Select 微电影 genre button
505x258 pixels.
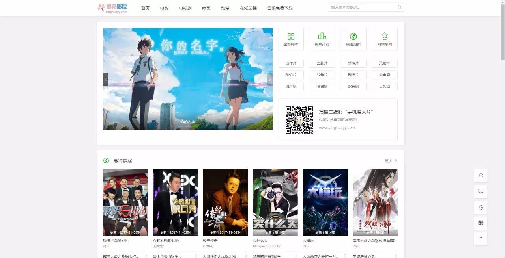385,75
